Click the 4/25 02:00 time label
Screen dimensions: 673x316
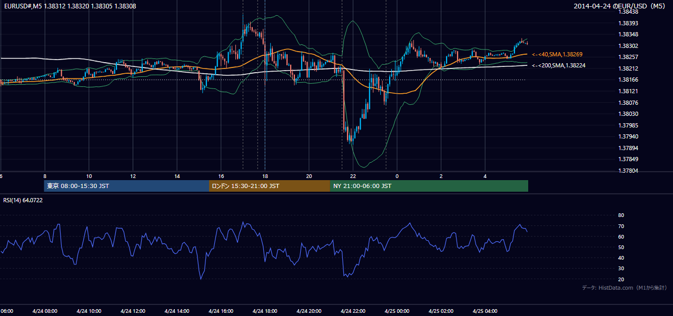tap(441, 311)
